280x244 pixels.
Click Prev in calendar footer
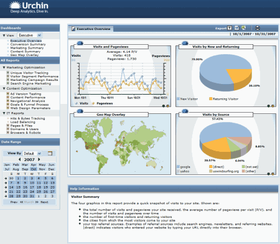tap(14, 202)
